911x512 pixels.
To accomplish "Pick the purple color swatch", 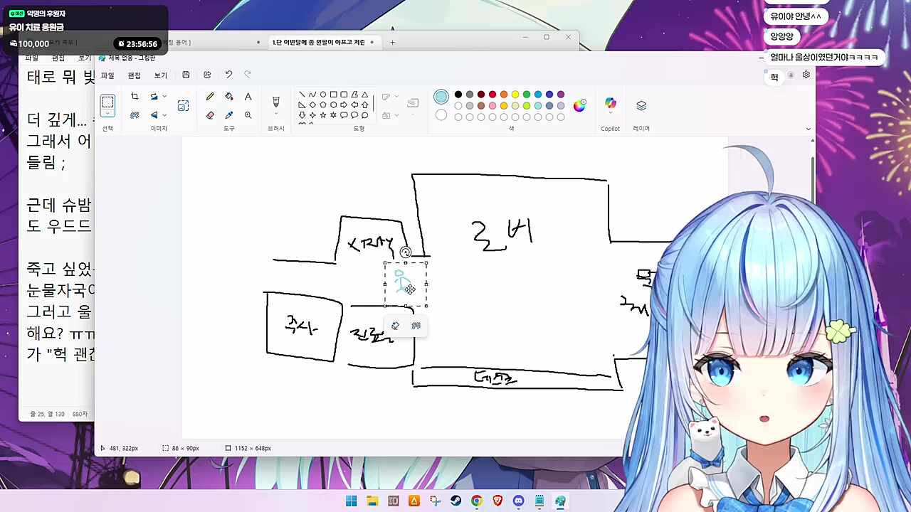I will [x=561, y=95].
